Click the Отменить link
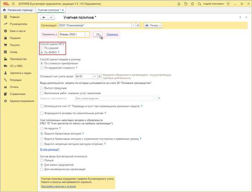This screenshot has width=252, height=192. 112,35
